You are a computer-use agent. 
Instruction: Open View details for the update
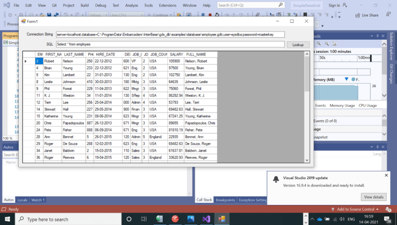(373, 197)
